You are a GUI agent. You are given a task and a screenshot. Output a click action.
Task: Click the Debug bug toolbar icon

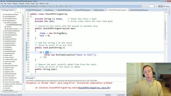point(18,6)
